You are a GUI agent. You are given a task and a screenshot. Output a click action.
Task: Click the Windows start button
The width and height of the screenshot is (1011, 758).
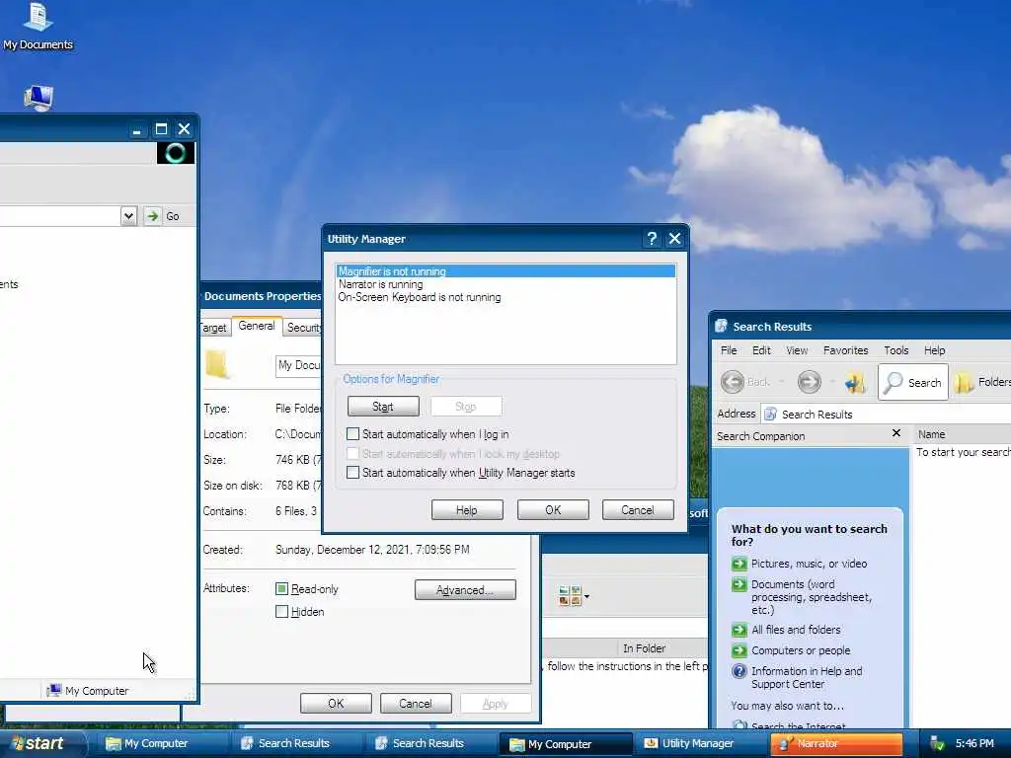pyautogui.click(x=41, y=743)
